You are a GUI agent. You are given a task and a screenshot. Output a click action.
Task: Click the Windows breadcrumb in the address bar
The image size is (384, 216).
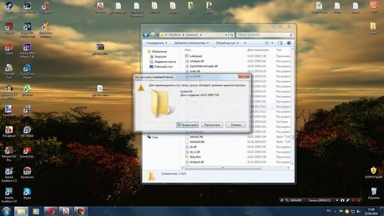(175, 35)
